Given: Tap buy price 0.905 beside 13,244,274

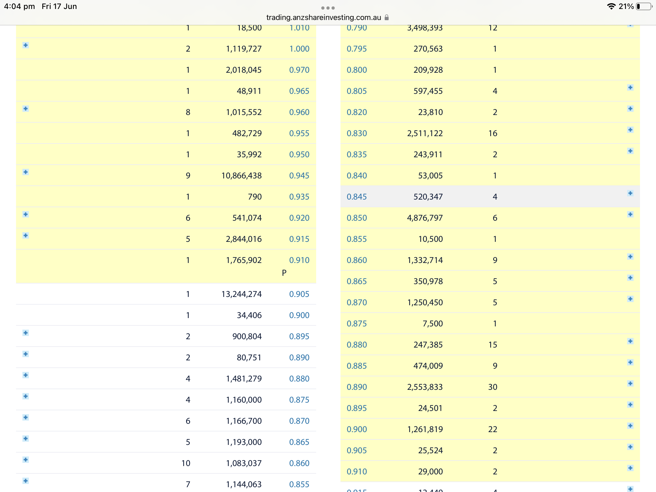Looking at the screenshot, I should point(299,294).
